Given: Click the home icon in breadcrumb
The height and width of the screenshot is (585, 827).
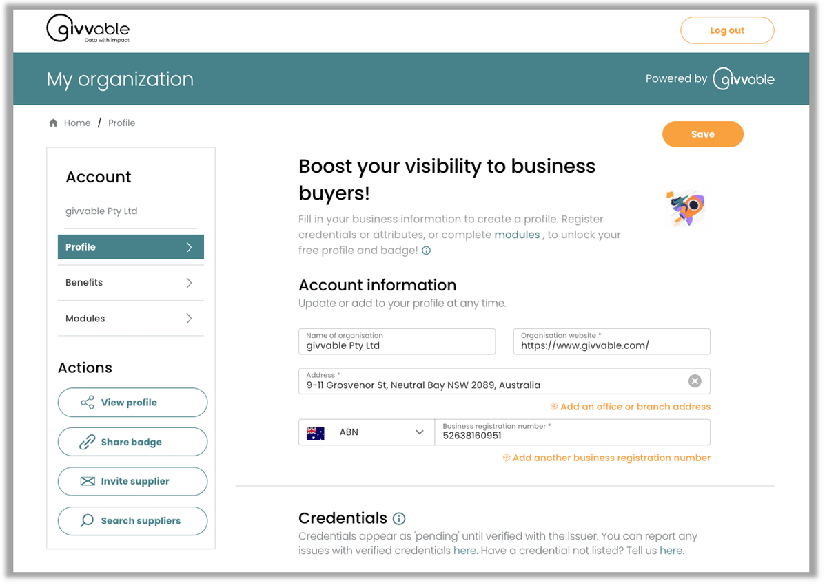Looking at the screenshot, I should (53, 123).
